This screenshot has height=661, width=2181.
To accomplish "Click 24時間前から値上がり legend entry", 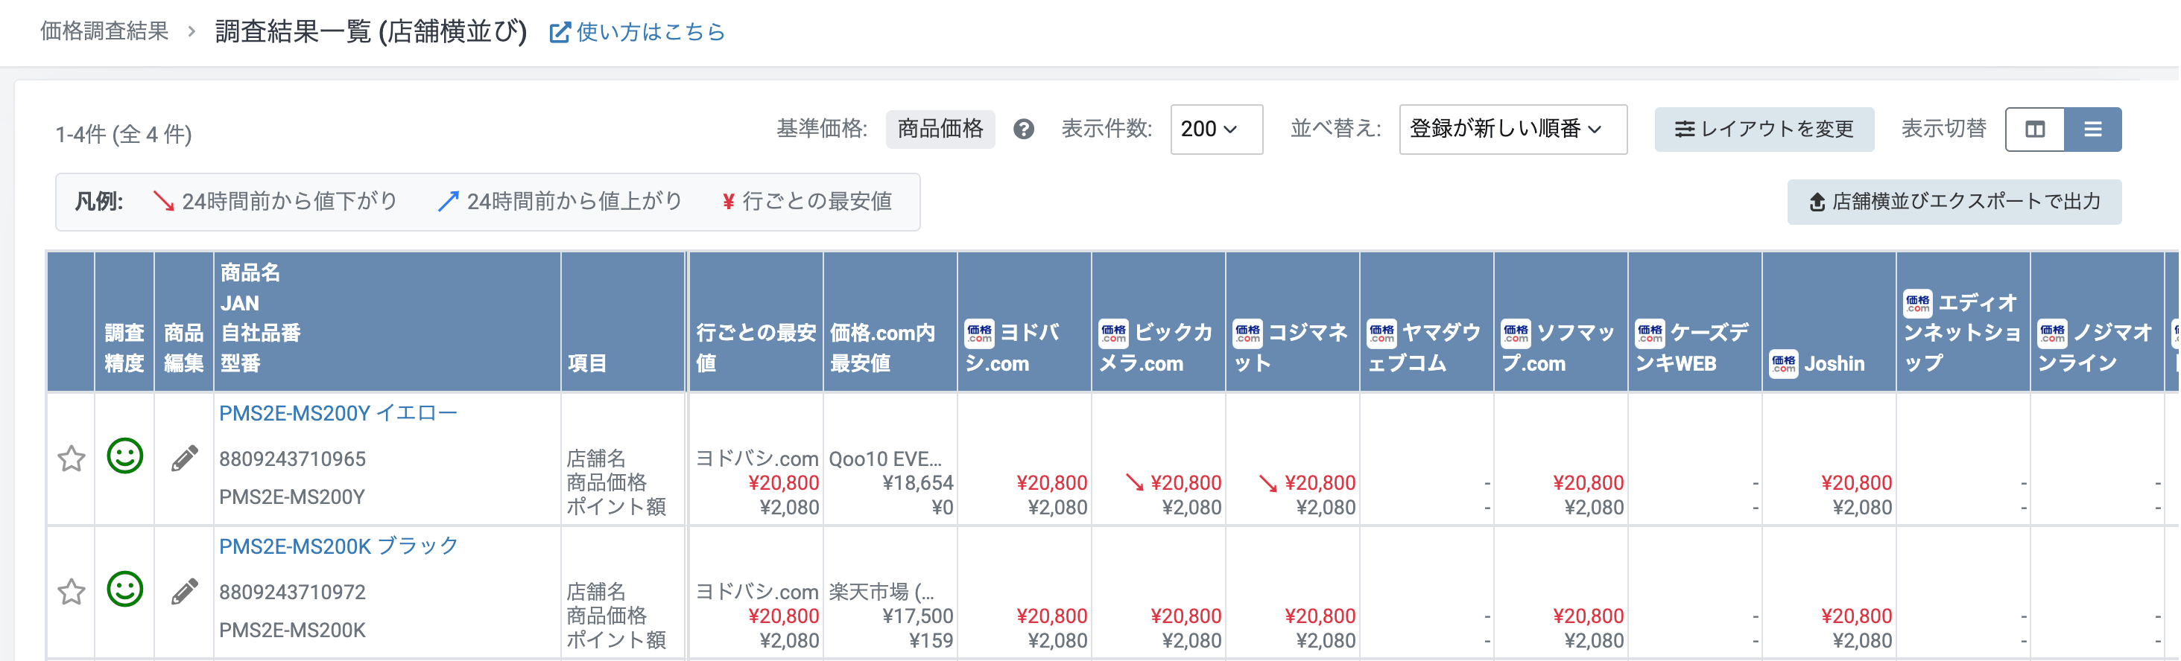I will (x=560, y=201).
